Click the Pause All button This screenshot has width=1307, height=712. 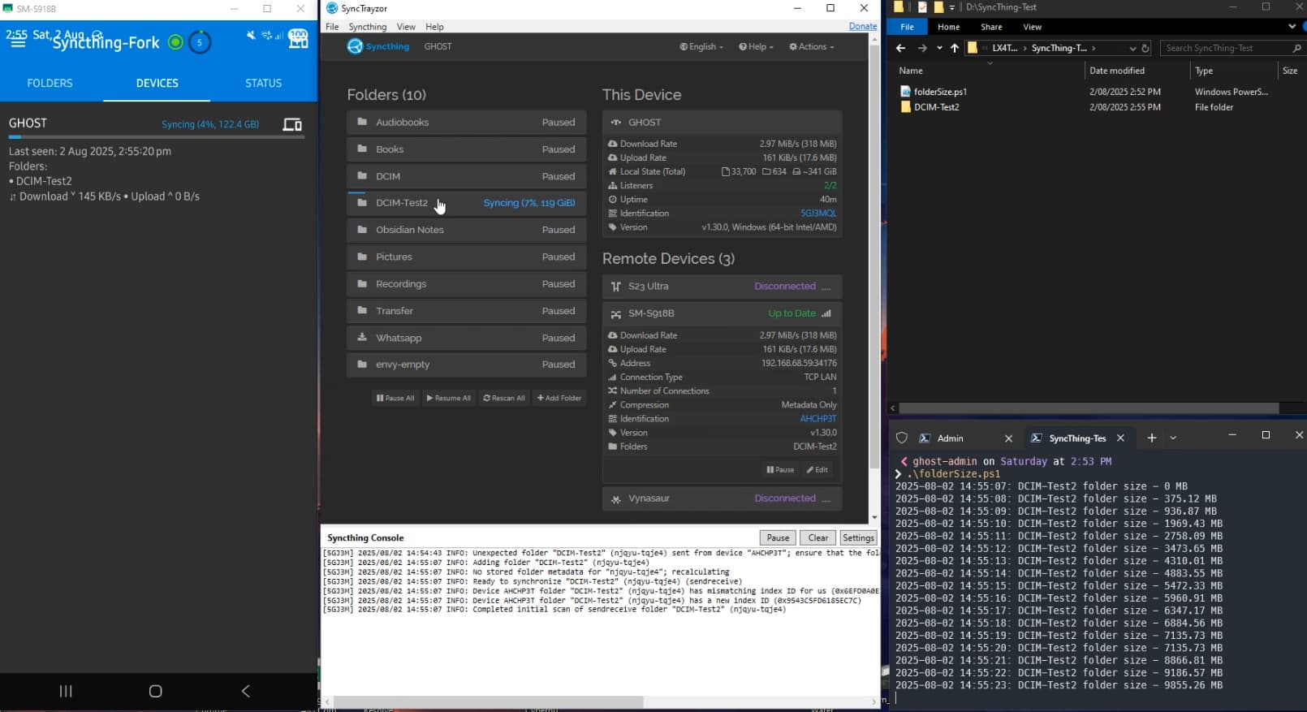coord(395,398)
